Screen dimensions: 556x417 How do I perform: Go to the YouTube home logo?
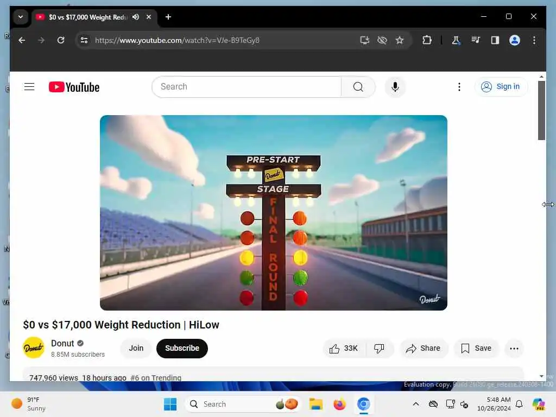[x=74, y=87]
